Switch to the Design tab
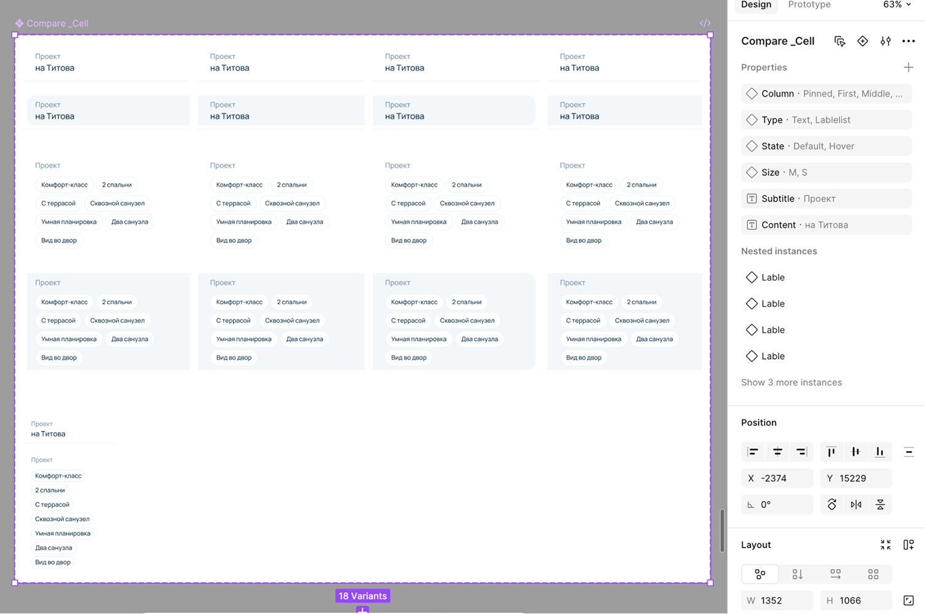The image size is (925, 614). click(x=756, y=5)
